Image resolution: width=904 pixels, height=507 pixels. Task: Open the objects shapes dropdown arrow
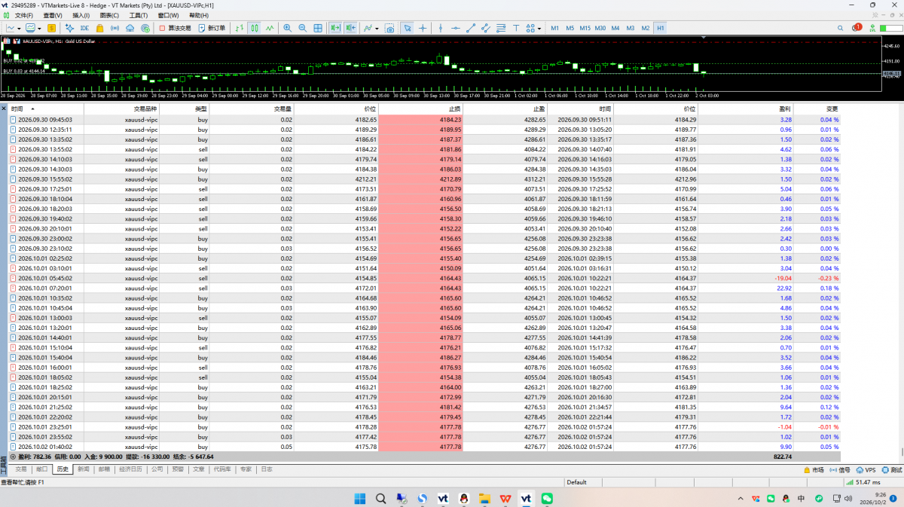(539, 28)
